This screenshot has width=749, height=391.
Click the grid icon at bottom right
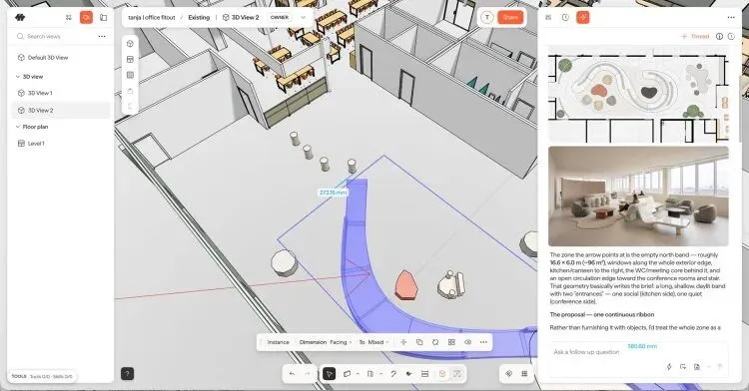[x=524, y=374]
